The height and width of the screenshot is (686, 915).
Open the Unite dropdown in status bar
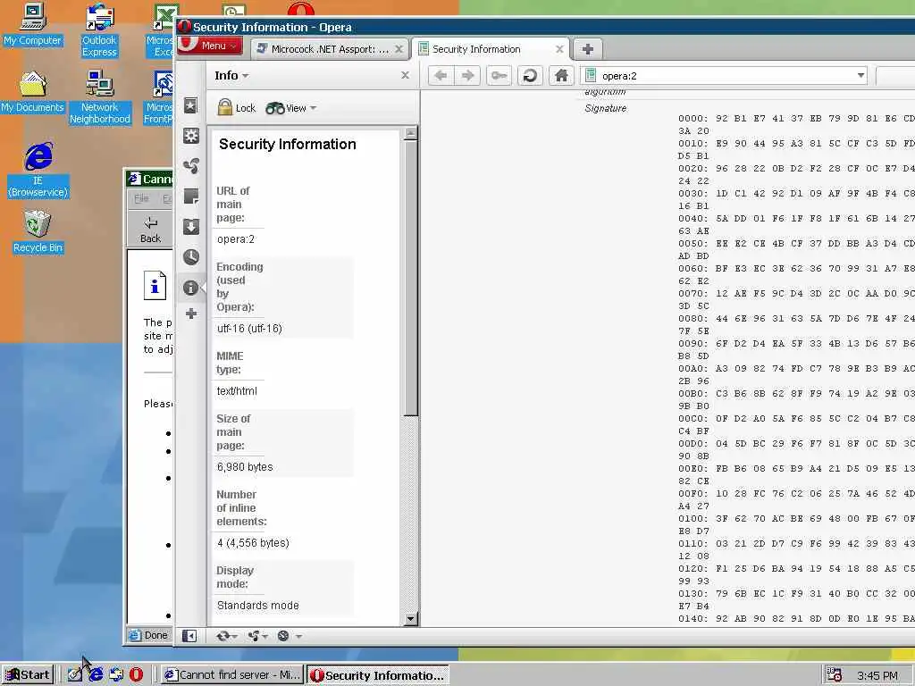[x=257, y=636]
